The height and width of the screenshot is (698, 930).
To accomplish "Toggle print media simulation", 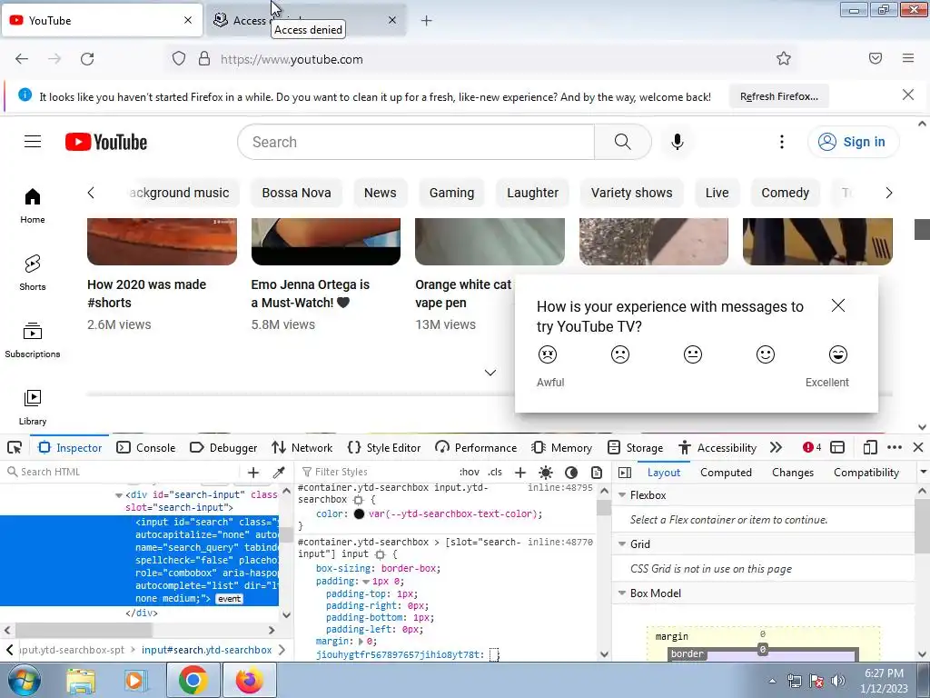I will [x=597, y=472].
